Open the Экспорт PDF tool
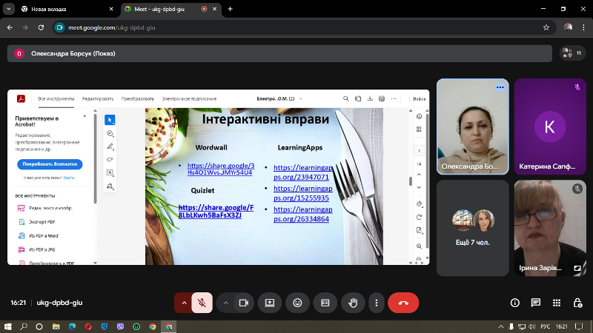The width and height of the screenshot is (593, 333). [37, 222]
